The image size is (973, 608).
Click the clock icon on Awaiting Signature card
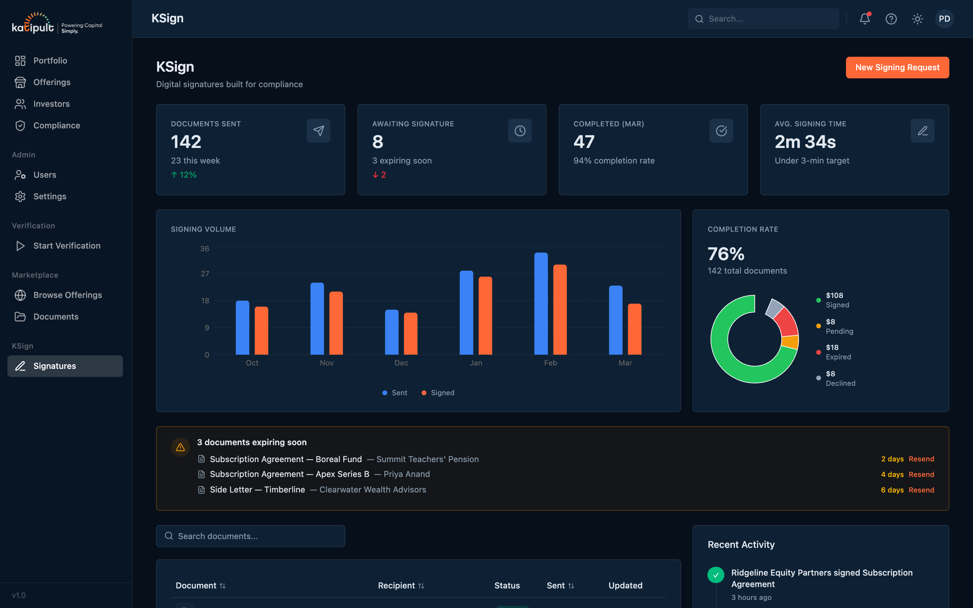(x=520, y=130)
